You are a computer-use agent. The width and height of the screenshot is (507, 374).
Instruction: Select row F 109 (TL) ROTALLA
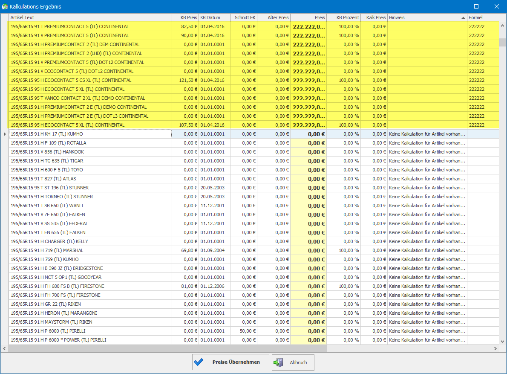pos(254,143)
